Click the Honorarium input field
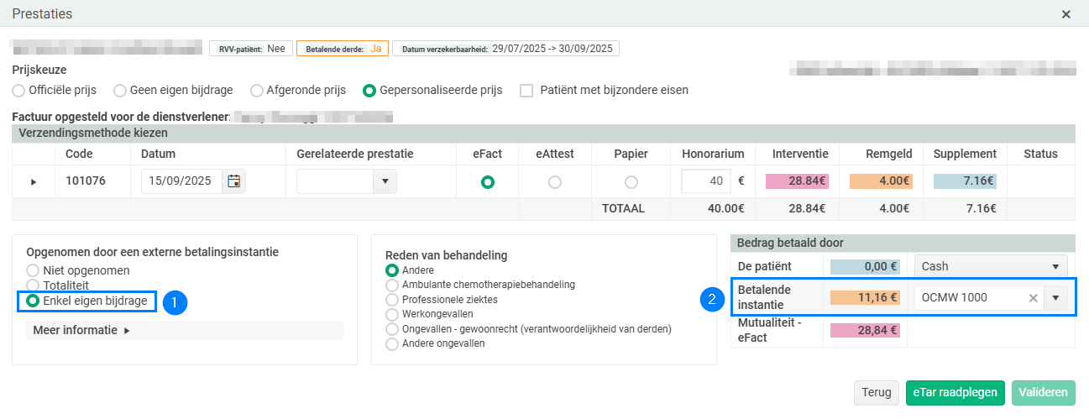 [x=704, y=181]
